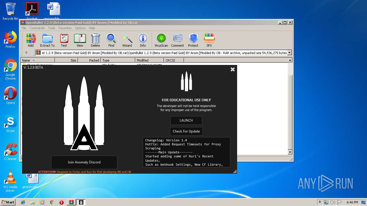This screenshot has width=367, height=206.
Task: Select gearstructu... document on desktop
Action: pyautogui.click(x=32, y=181)
